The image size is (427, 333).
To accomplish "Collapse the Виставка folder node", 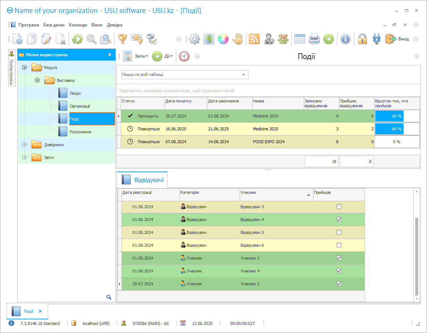I will coord(37,80).
